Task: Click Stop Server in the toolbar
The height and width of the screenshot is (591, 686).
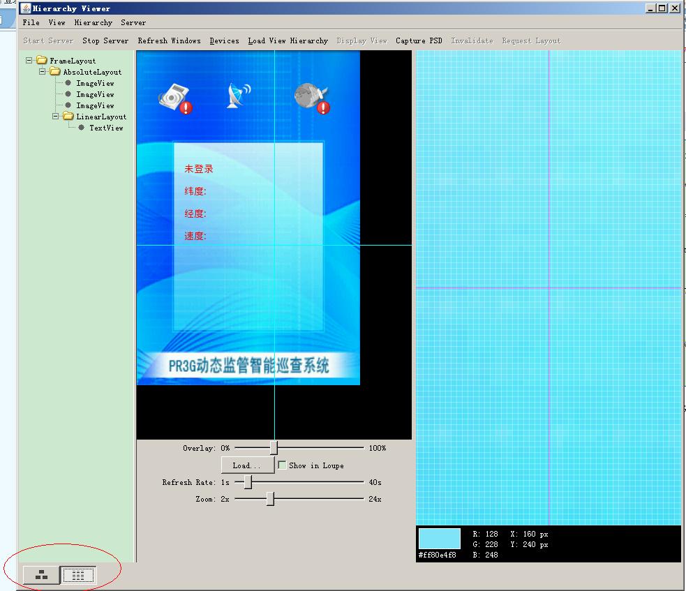Action: [x=105, y=40]
